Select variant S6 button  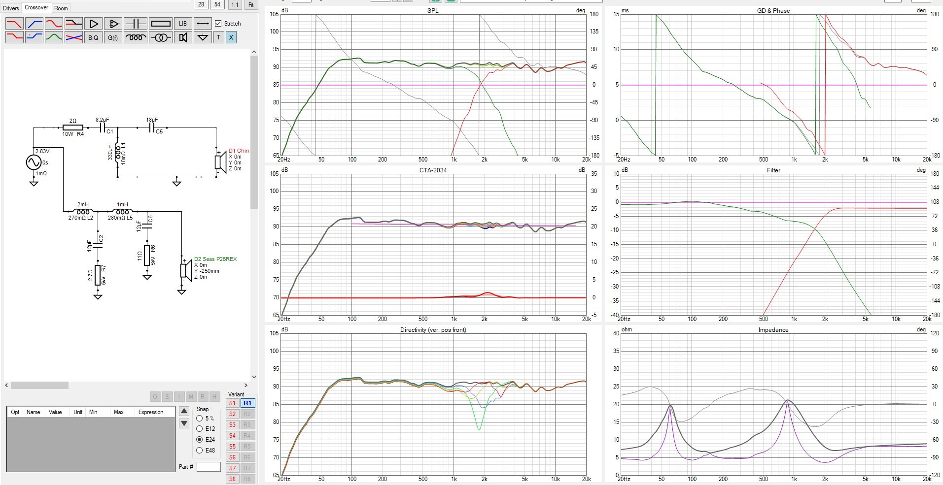(x=232, y=457)
